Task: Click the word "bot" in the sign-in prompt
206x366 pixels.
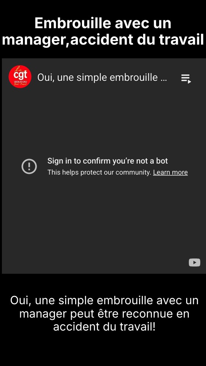Action: (x=162, y=161)
